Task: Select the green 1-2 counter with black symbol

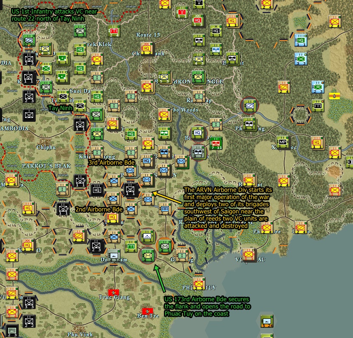Action: (x=317, y=106)
